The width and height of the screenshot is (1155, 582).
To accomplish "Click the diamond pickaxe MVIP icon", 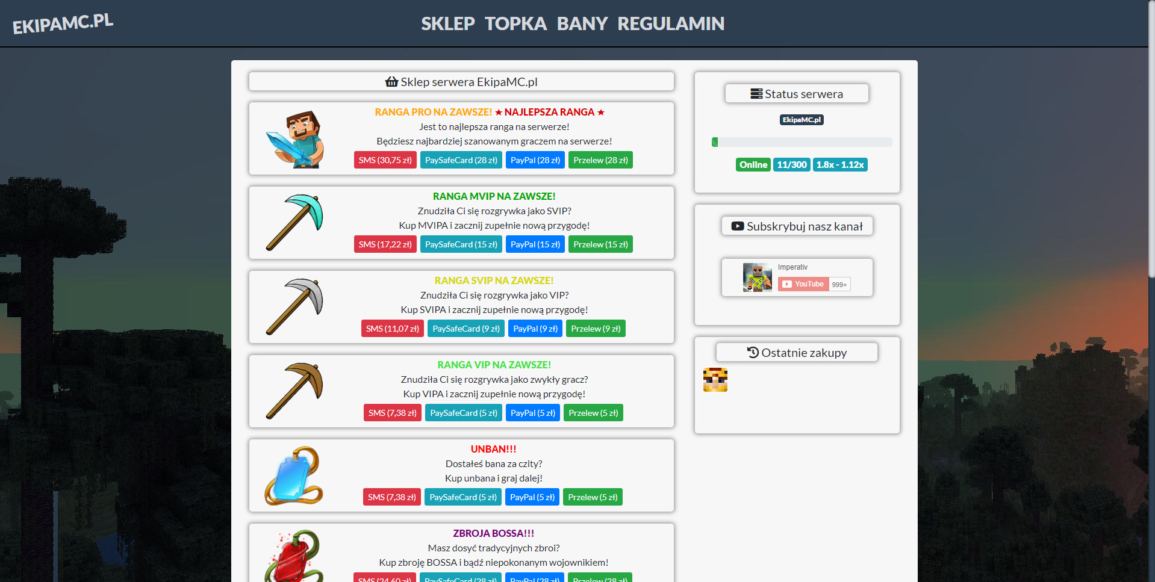I will point(294,223).
